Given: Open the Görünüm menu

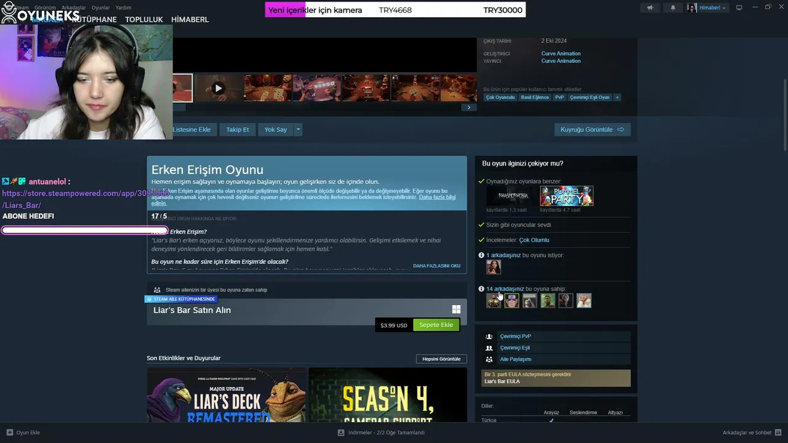Looking at the screenshot, I should (45, 7).
